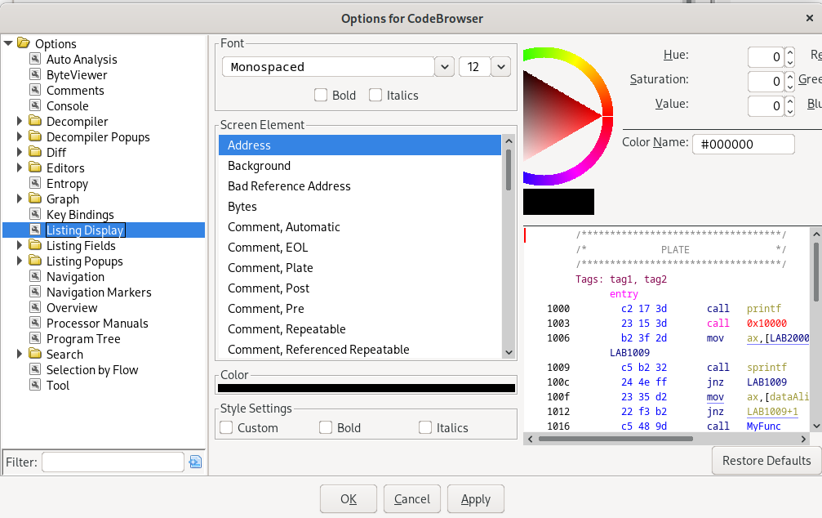
Task: Enable Italics in the Font section
Action: coord(375,95)
